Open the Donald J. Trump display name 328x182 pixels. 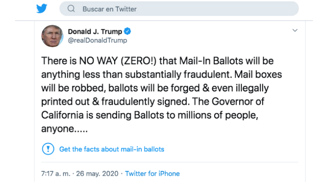point(95,32)
